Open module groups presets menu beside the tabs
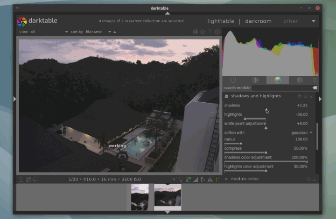The height and width of the screenshot is (219, 336). click(315, 80)
